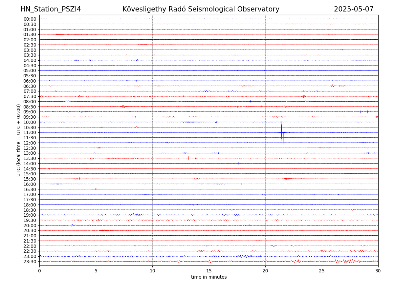Select the 00:00 row time label

coord(30,19)
